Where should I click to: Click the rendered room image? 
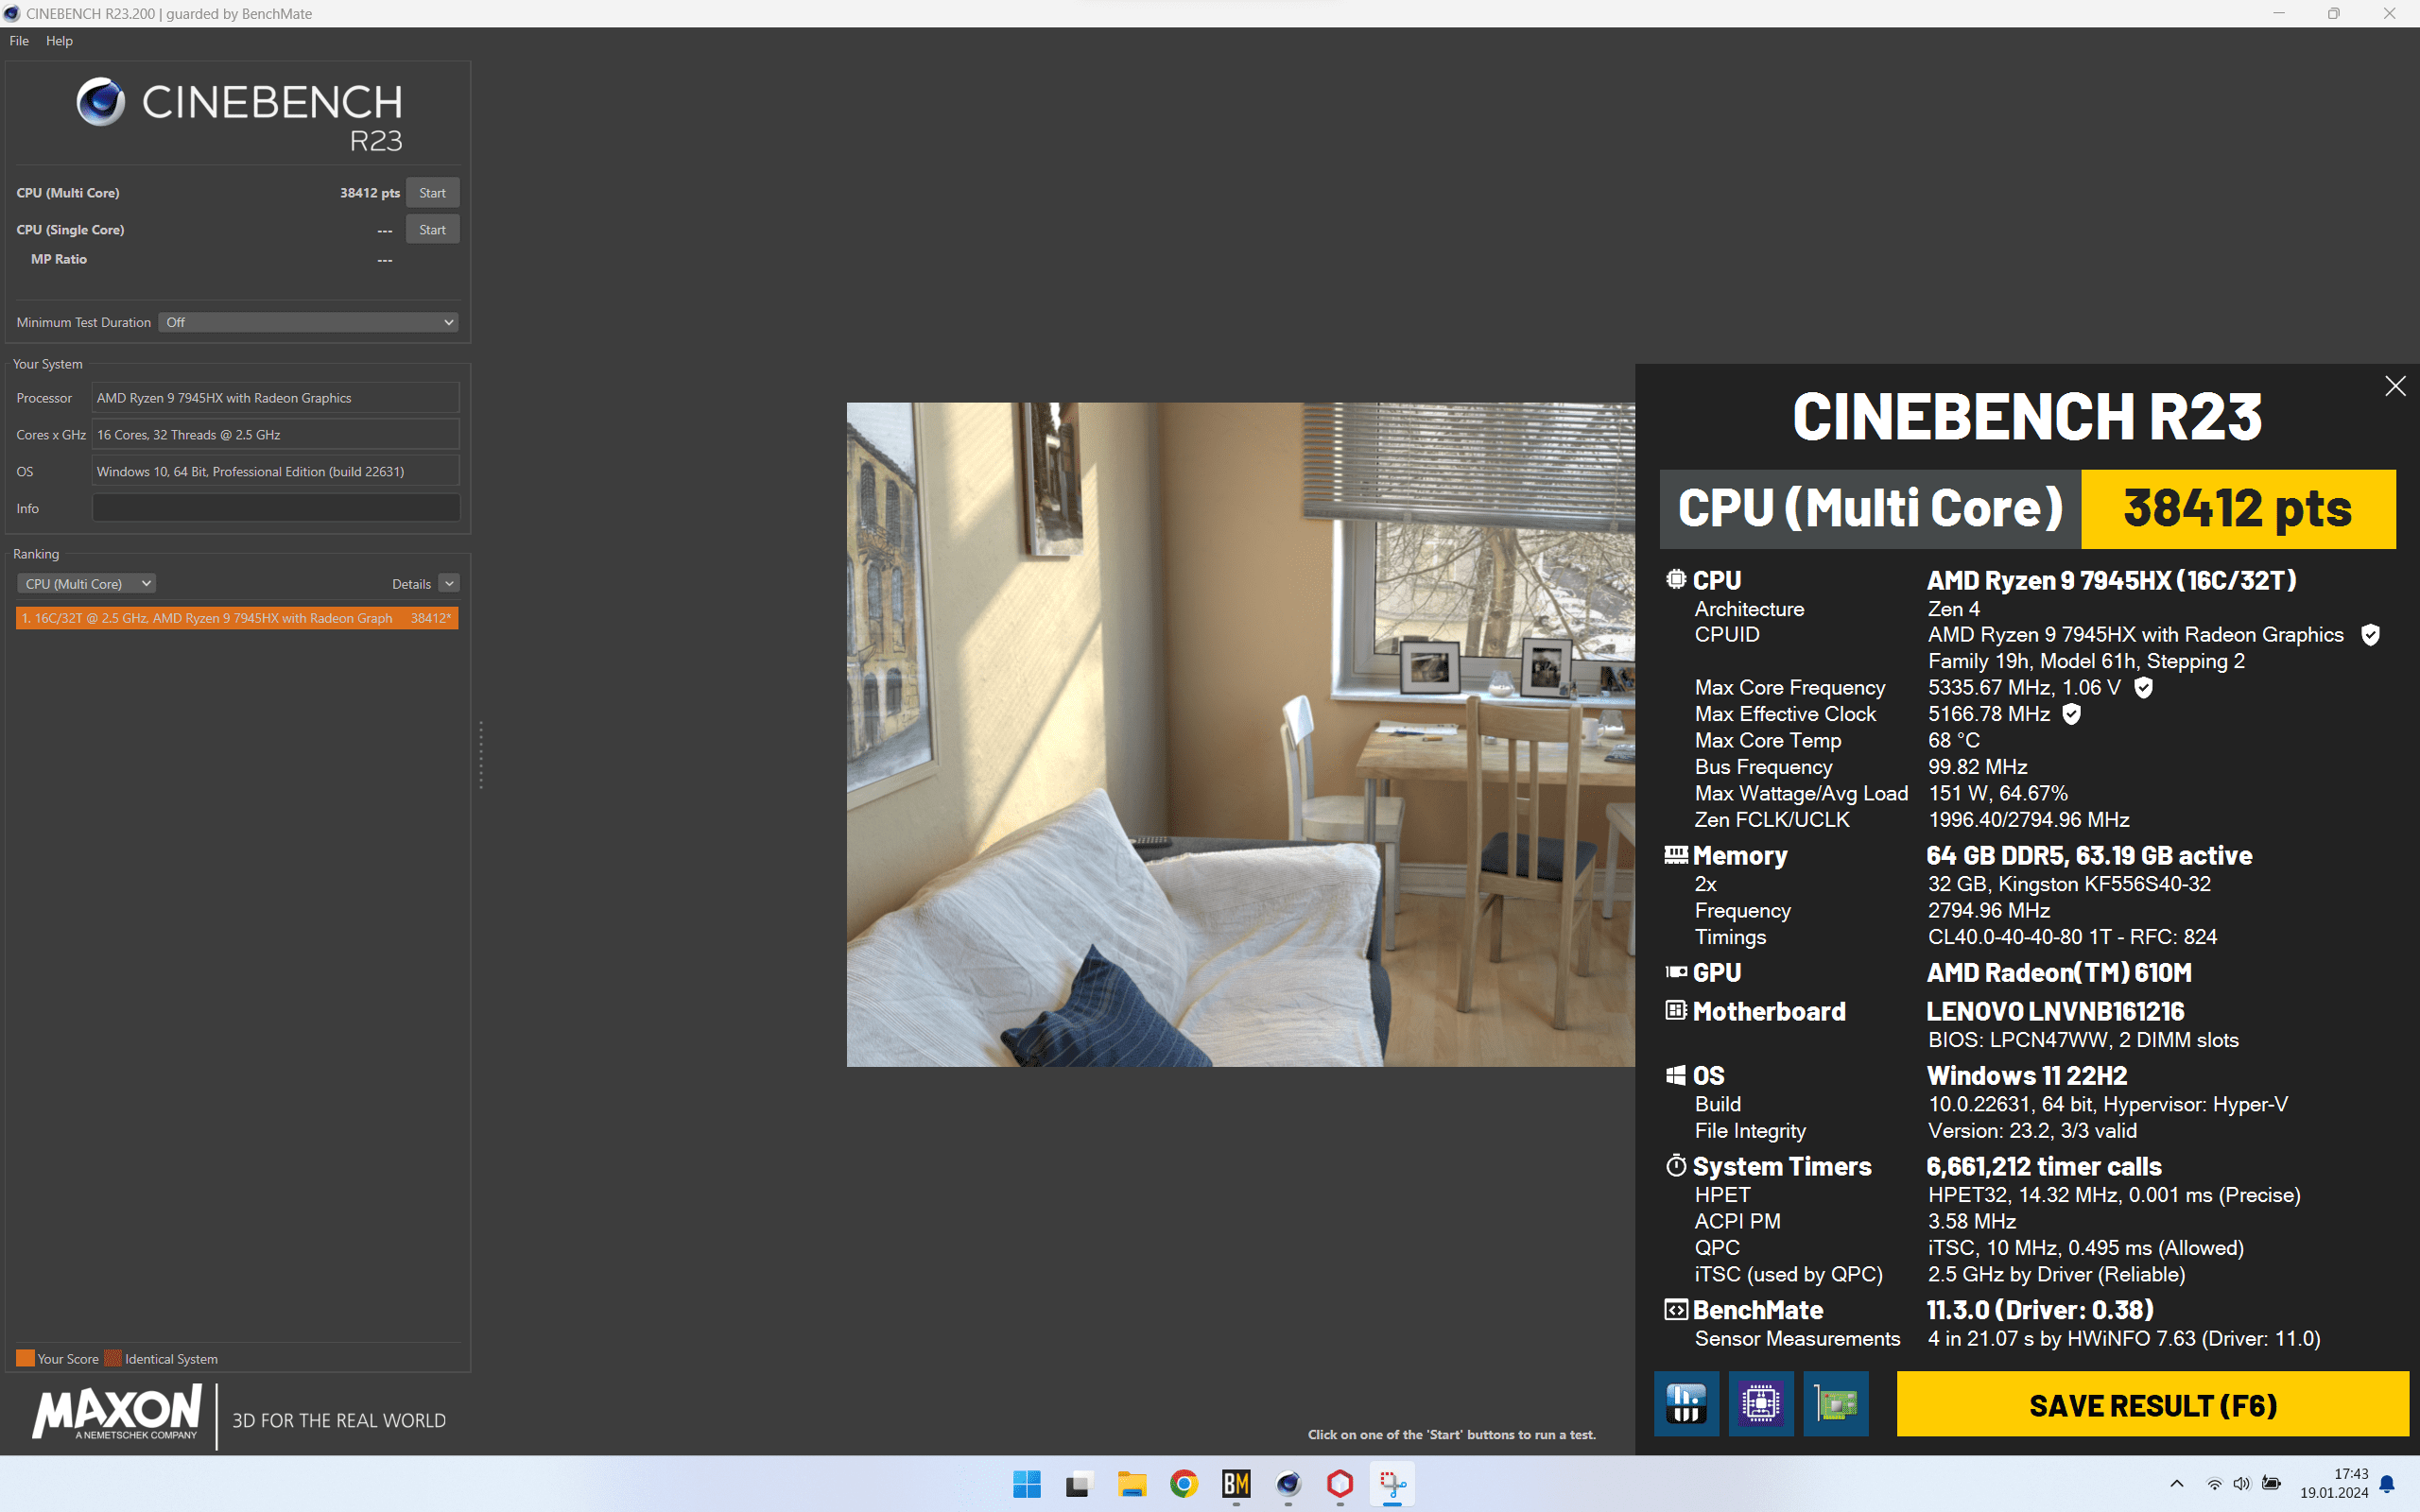click(1241, 735)
